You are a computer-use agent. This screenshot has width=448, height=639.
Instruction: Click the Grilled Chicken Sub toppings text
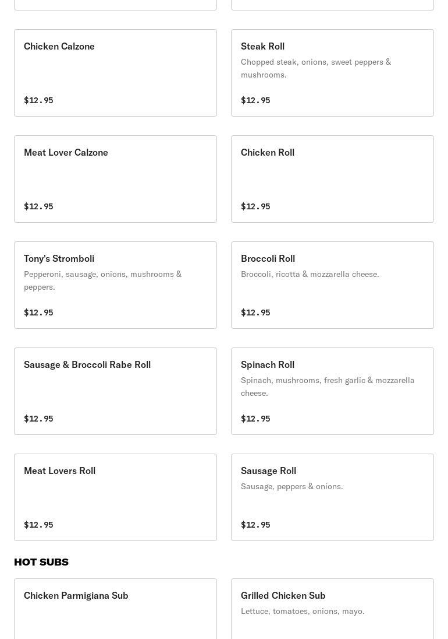coord(303,611)
